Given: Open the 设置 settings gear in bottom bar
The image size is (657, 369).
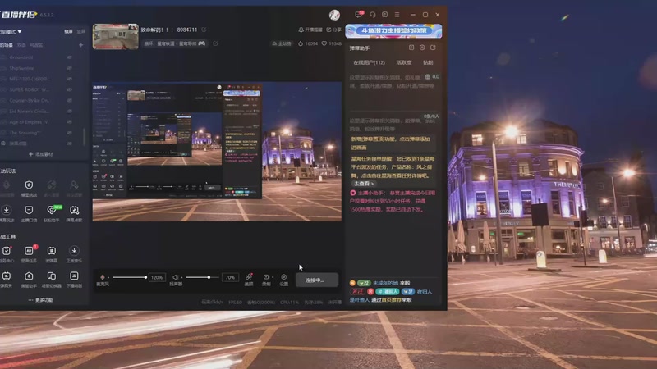Looking at the screenshot, I should [283, 277].
